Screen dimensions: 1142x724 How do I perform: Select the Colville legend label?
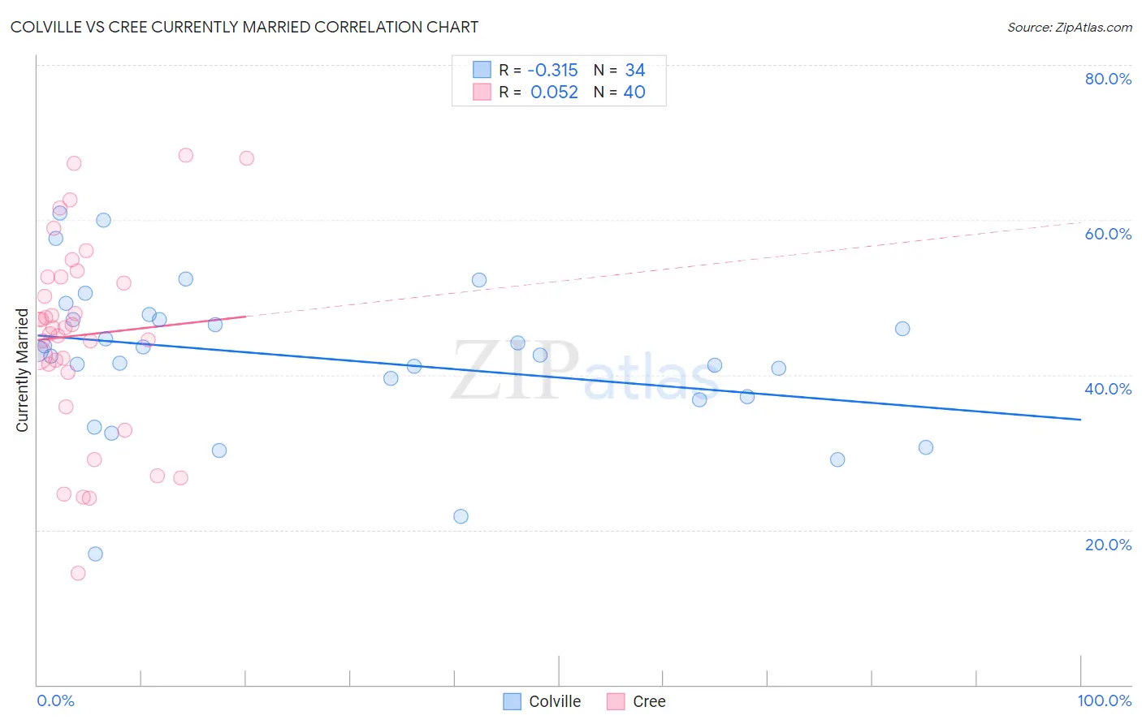pos(555,701)
